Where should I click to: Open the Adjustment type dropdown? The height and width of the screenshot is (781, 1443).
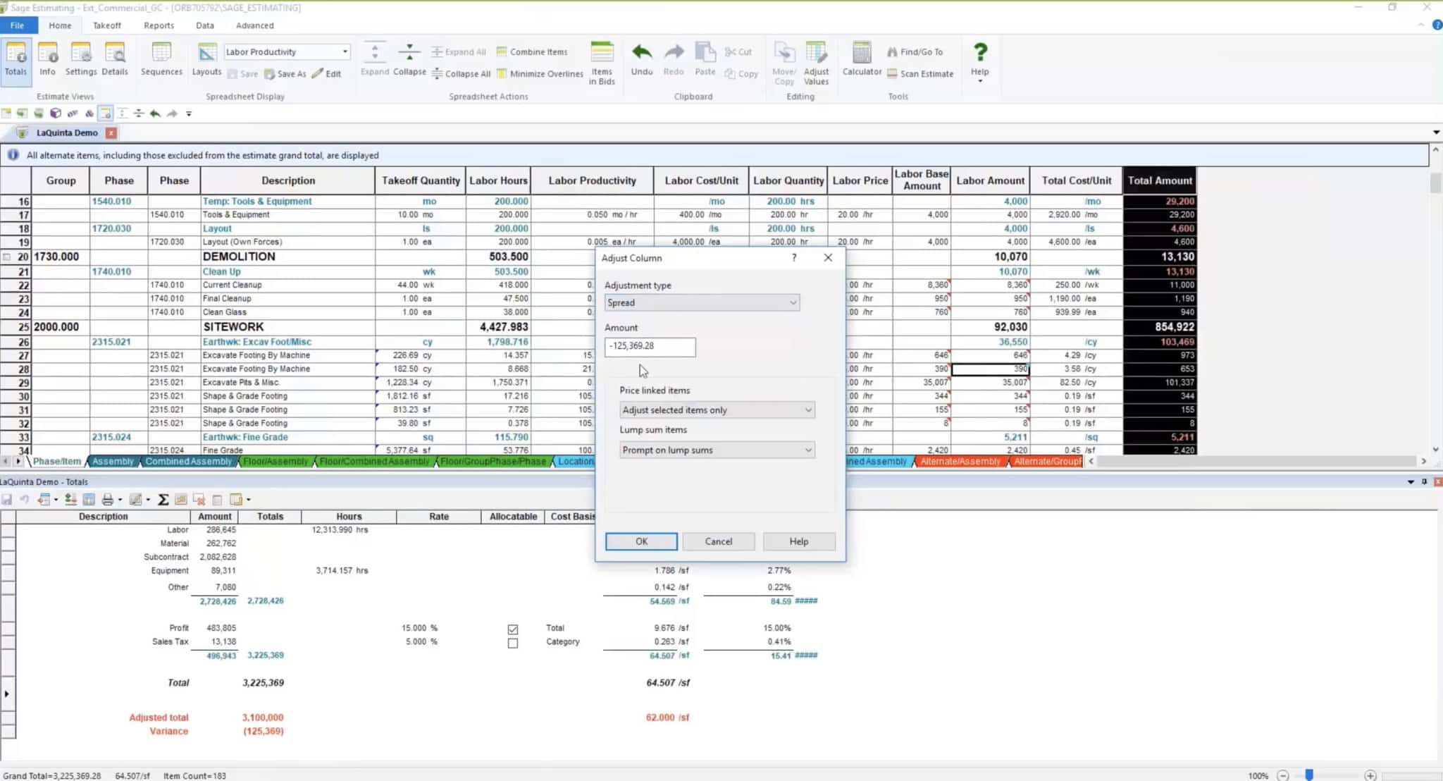793,302
